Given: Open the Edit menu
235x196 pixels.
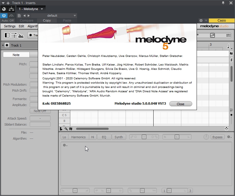Looking at the screenshot, I should click(x=21, y=26).
